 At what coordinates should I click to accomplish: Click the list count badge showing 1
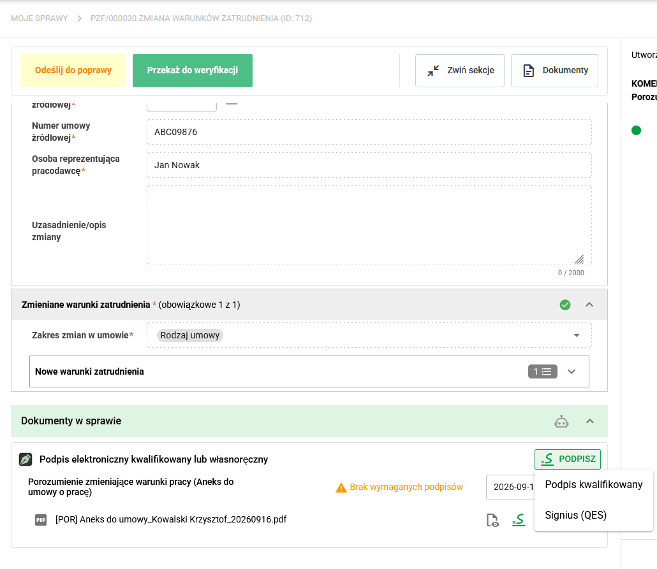pos(542,371)
